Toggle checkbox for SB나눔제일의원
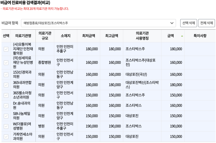Screen dimensions: 216x143 (6, 116)
